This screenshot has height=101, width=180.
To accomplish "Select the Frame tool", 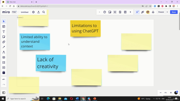I will (4, 63).
